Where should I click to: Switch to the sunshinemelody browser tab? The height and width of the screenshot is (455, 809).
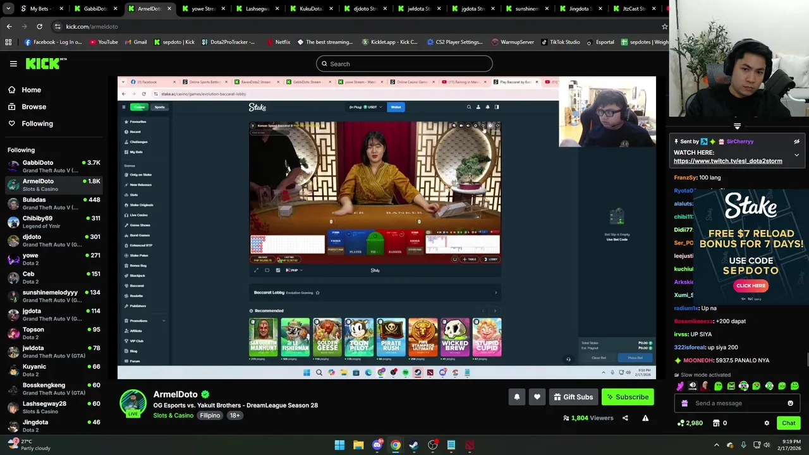[x=526, y=9]
